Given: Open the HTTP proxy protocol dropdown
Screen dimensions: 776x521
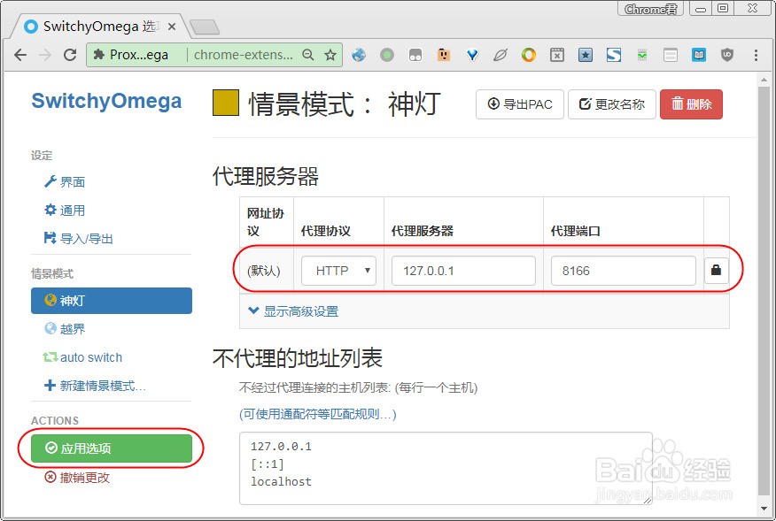Looking at the screenshot, I should click(x=338, y=271).
